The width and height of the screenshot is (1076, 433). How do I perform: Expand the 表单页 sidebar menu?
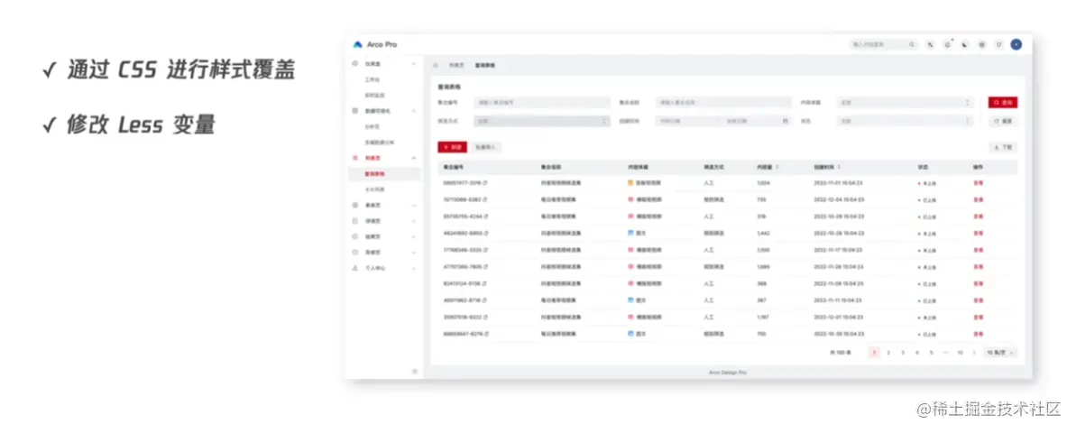pyautogui.click(x=383, y=205)
